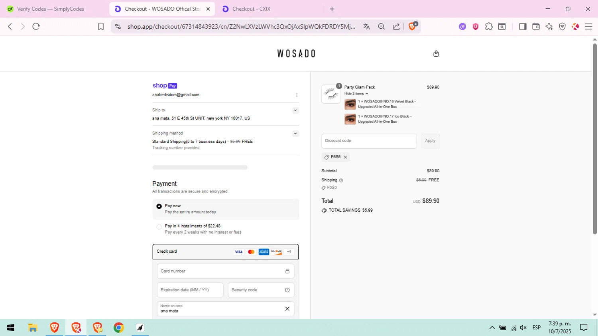
Task: Click shipping info help icon
Action: click(341, 180)
